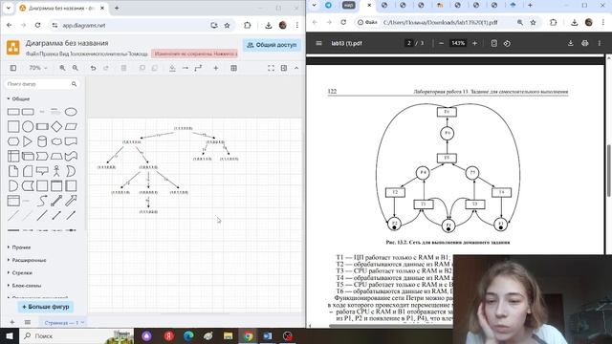The height and width of the screenshot is (344, 612).
Task: Pick the cylinder shape
Action: (42, 141)
